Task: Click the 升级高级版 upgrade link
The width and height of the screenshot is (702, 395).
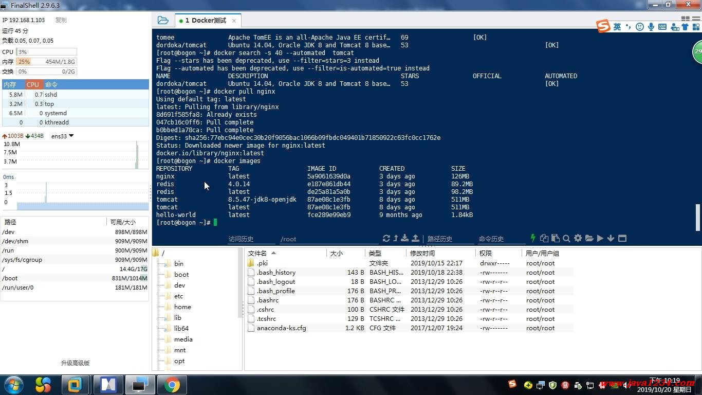Action: click(75, 363)
